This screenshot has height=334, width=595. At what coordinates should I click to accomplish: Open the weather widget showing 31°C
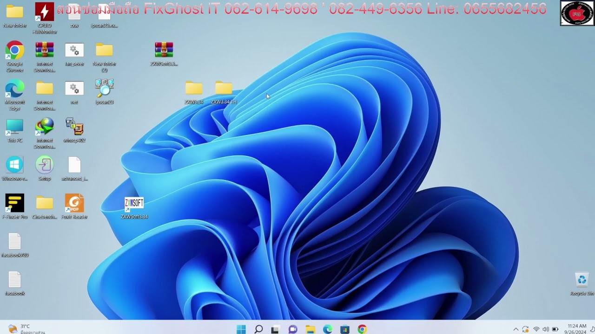pos(26,329)
